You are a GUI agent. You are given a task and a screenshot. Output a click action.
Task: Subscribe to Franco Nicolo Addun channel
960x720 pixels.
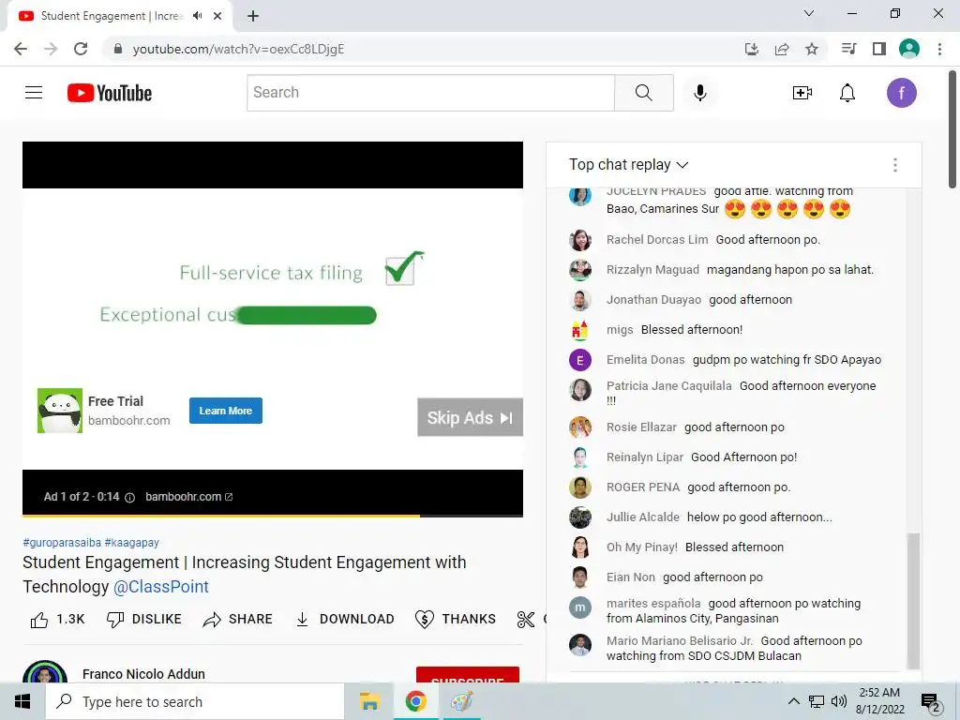(468, 675)
